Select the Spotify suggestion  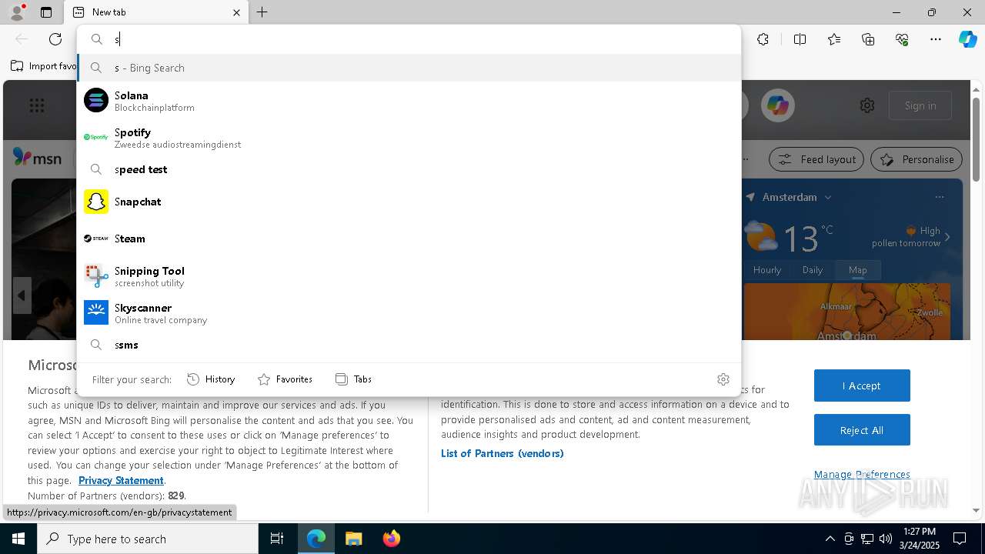(x=409, y=137)
